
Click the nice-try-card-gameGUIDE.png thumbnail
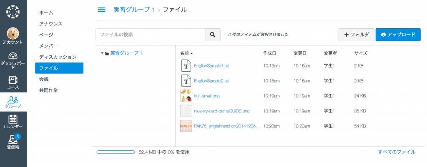[186, 111]
